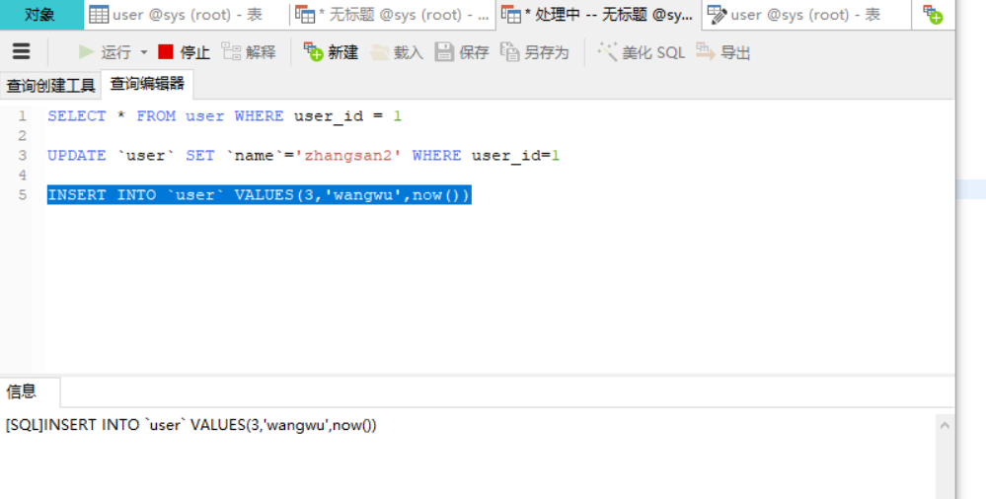986x499 pixels.
Task: Click the floppy disk save icon
Action: [444, 52]
